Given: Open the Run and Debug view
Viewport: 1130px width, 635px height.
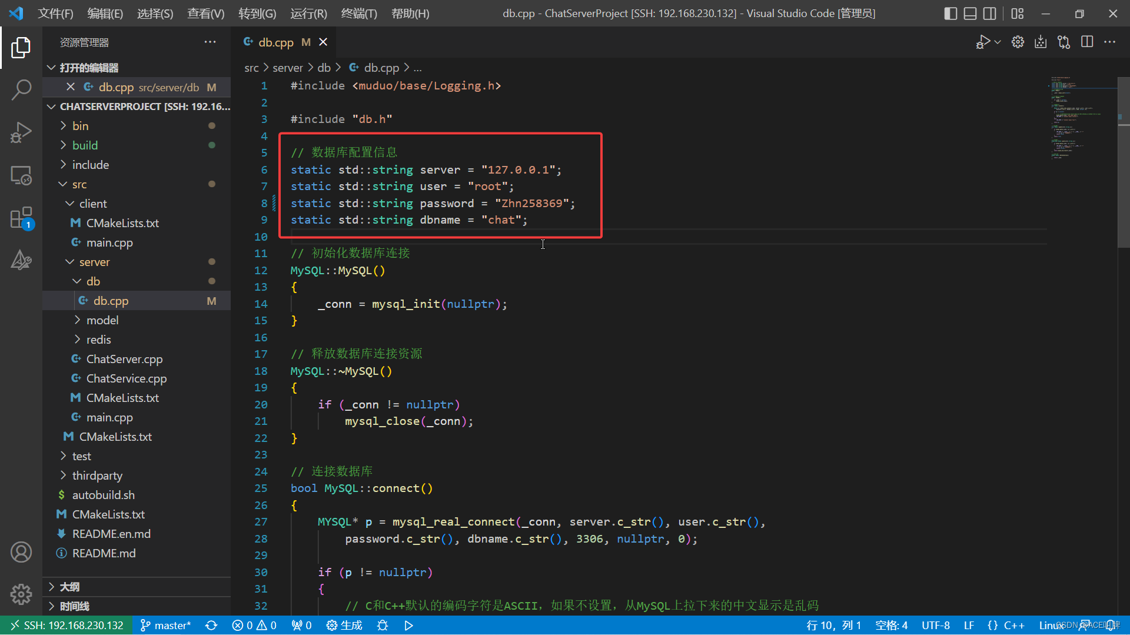Looking at the screenshot, I should click(21, 132).
